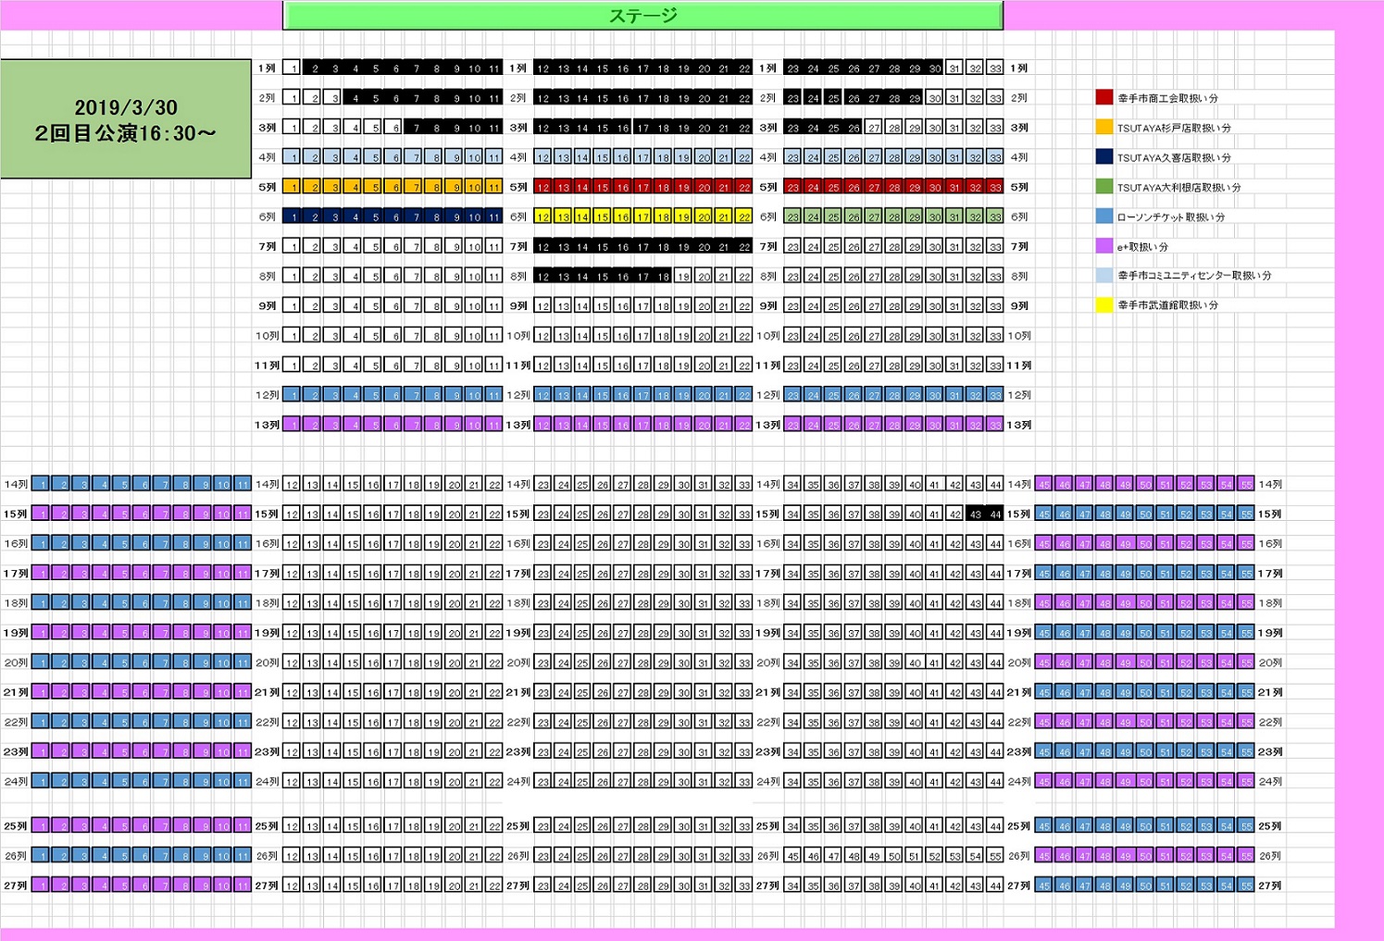Click the 幸手市コミュニティセンター取扱い分 legend label
1384x941 pixels.
(1193, 276)
